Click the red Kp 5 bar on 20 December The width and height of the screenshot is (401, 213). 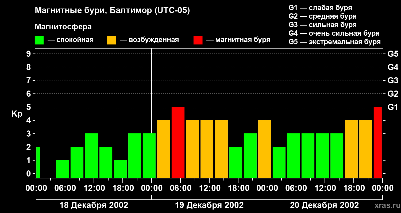click(378, 142)
